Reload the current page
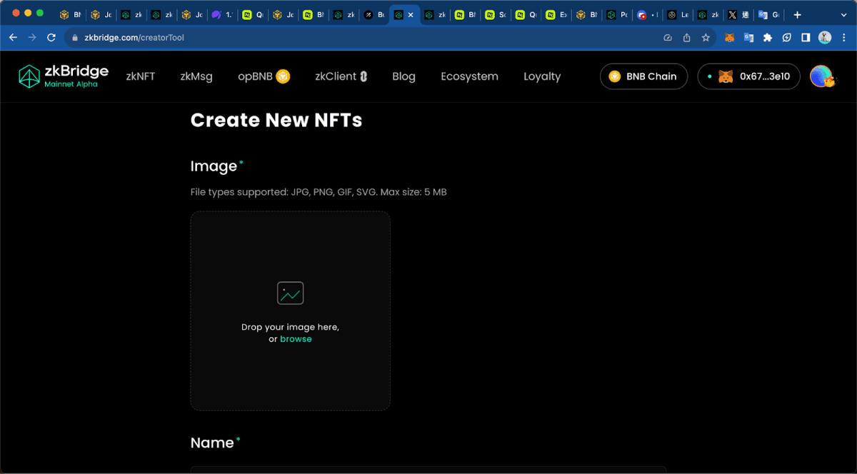The height and width of the screenshot is (474, 857). tap(51, 37)
